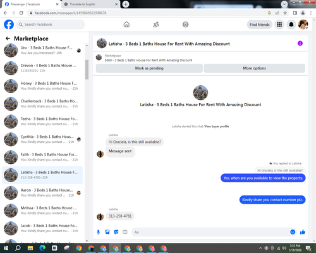
Task: Click the More options button
Action: coord(254,68)
